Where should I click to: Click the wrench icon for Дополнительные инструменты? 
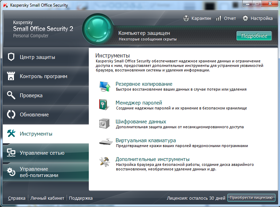click(x=104, y=162)
